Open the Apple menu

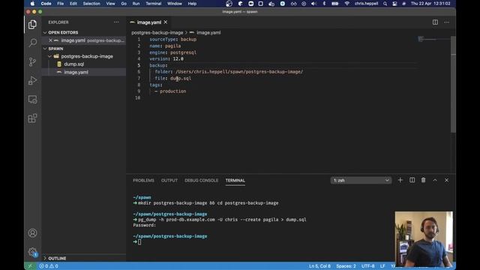[x=32, y=4]
